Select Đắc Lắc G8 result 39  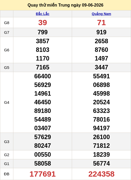(42, 23)
